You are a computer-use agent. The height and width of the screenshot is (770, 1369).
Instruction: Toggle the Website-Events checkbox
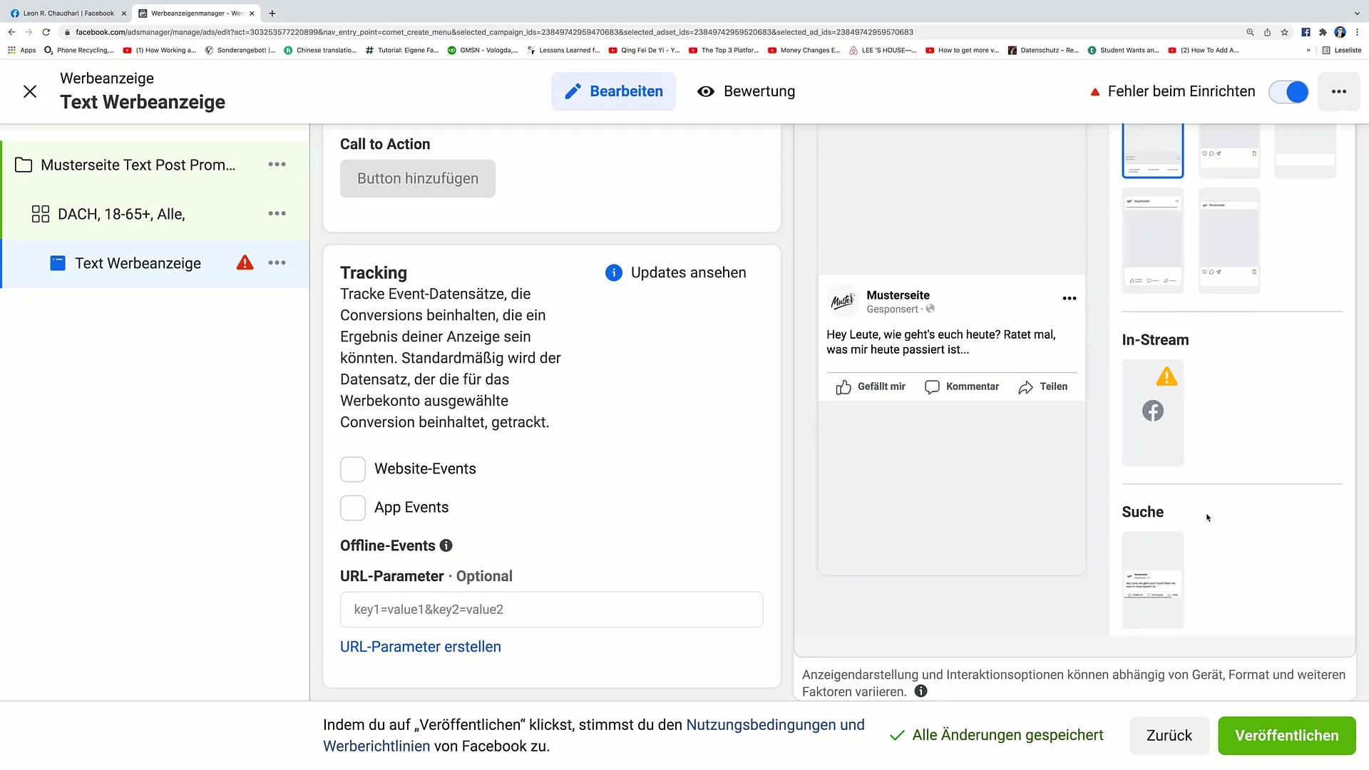click(x=353, y=468)
